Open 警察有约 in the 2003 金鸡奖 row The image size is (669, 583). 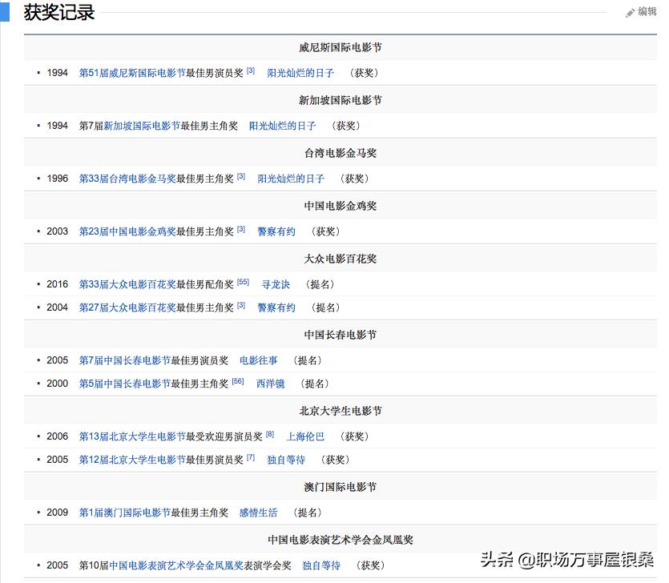tap(276, 231)
